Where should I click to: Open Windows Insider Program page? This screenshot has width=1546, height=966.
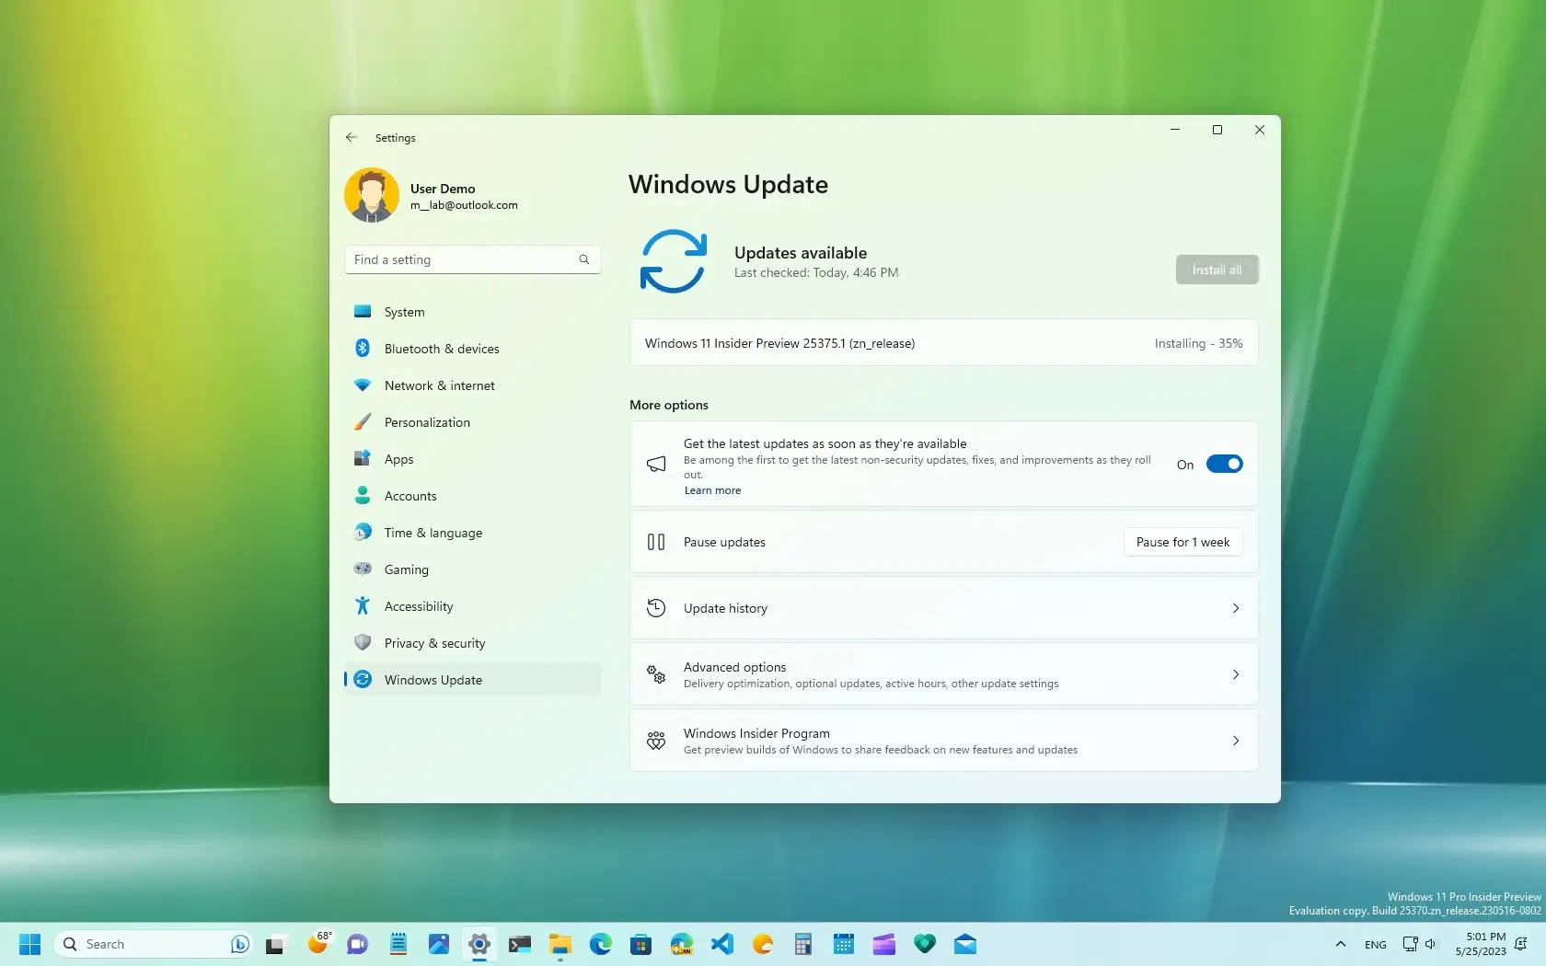click(943, 741)
